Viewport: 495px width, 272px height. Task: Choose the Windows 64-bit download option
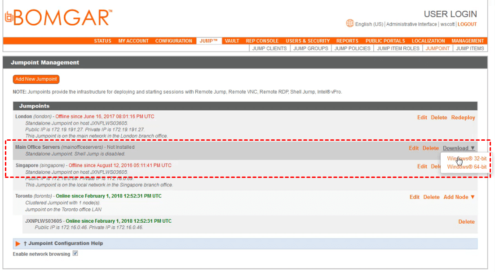pos(467,167)
